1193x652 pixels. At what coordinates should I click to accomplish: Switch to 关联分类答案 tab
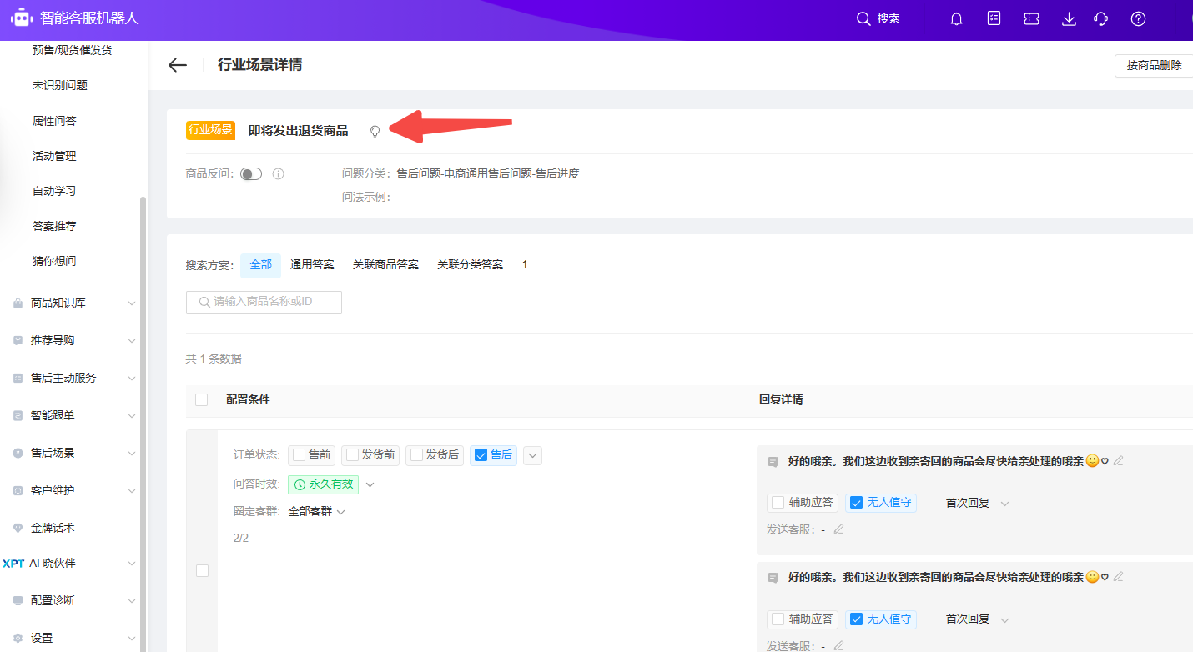(x=471, y=265)
